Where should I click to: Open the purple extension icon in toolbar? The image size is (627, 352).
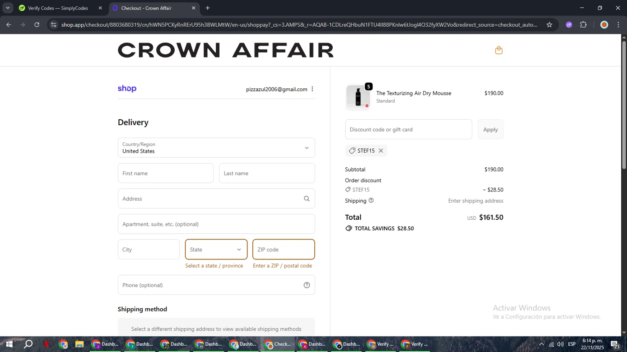[x=569, y=25]
